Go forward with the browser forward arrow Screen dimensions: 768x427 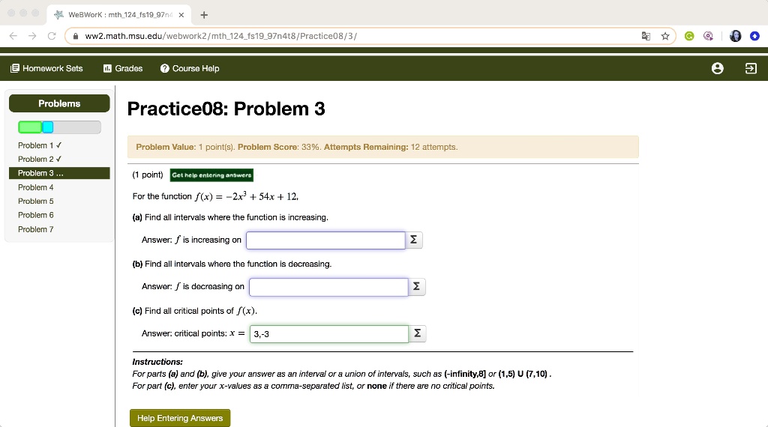pyautogui.click(x=32, y=36)
